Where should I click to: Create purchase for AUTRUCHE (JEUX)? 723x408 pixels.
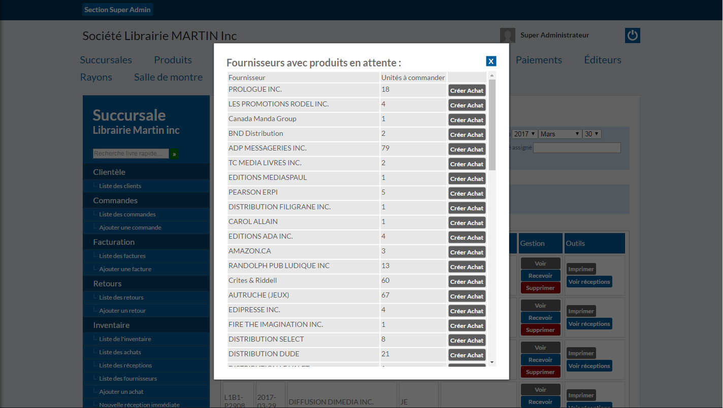point(467,296)
